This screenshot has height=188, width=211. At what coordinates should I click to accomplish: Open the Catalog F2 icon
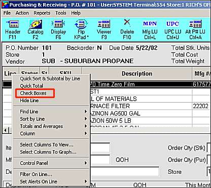click(x=36, y=29)
